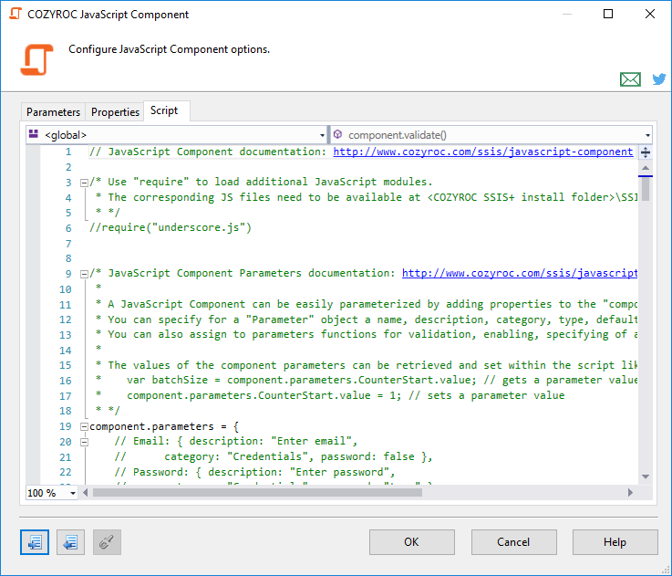Click the COZYROC logo in title bar
Screen dimensions: 672x576
pos(15,14)
